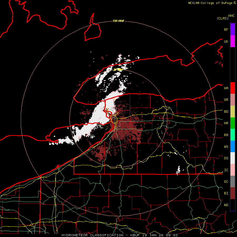Click the BI brown legend swatch
The height and width of the screenshot is (237, 237).
(233, 193)
